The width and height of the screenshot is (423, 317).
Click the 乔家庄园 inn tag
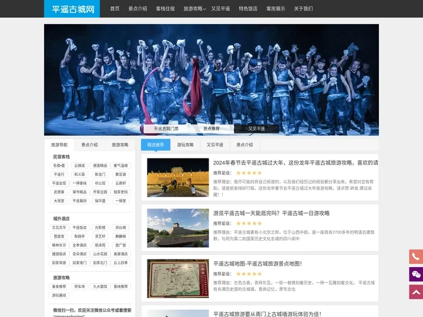click(100, 192)
